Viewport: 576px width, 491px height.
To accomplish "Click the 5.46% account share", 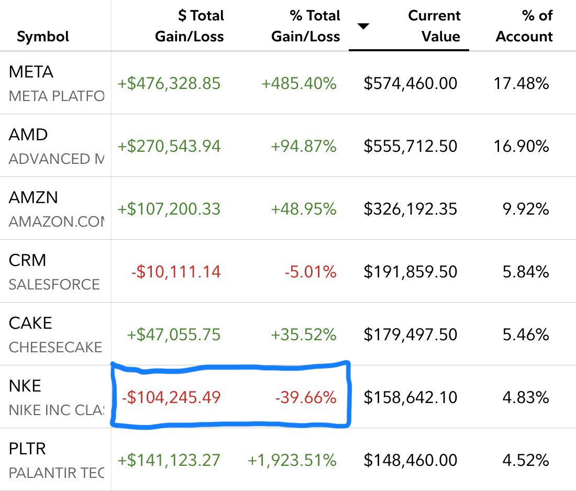I will point(526,334).
